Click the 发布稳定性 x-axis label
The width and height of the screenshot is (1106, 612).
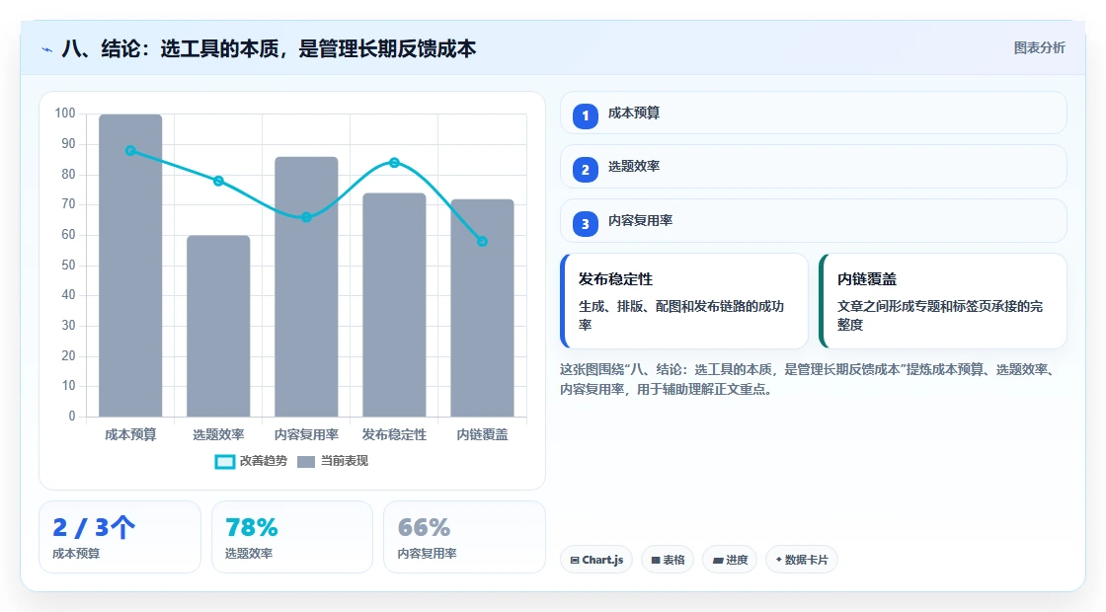point(394,434)
